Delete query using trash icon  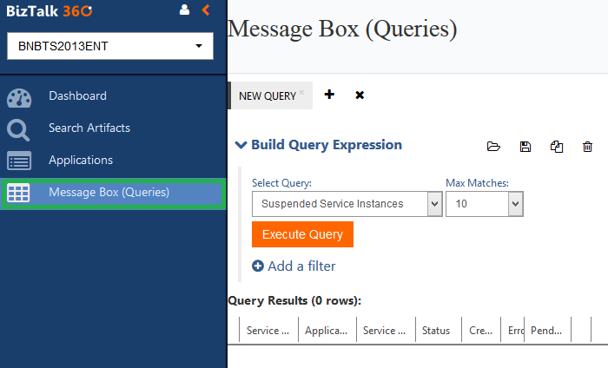pos(588,147)
